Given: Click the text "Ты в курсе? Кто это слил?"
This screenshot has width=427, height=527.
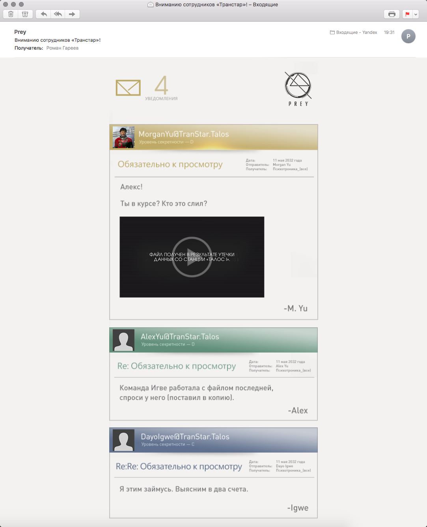Looking at the screenshot, I should click(164, 204).
